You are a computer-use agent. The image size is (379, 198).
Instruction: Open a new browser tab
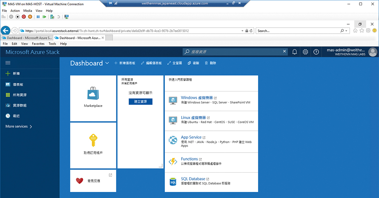pos(109,38)
